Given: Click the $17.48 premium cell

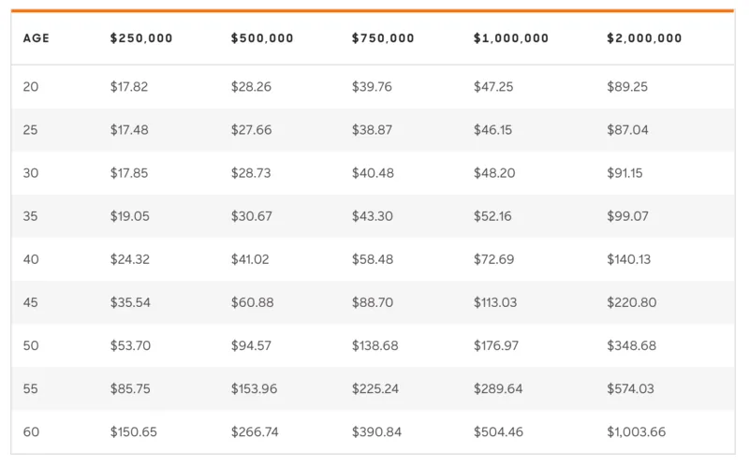Looking at the screenshot, I should tap(129, 130).
